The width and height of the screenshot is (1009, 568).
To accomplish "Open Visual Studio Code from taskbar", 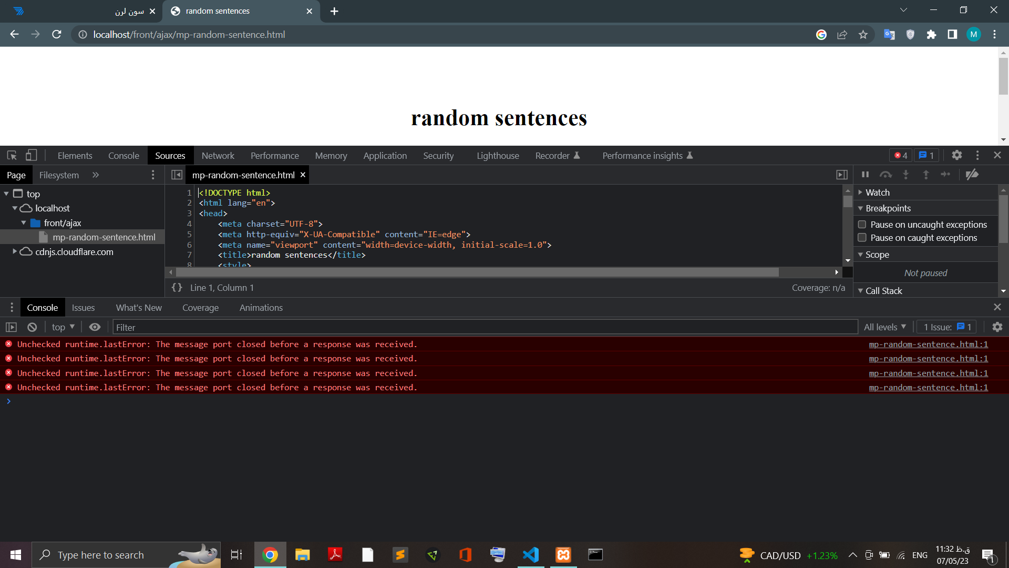I will (531, 555).
